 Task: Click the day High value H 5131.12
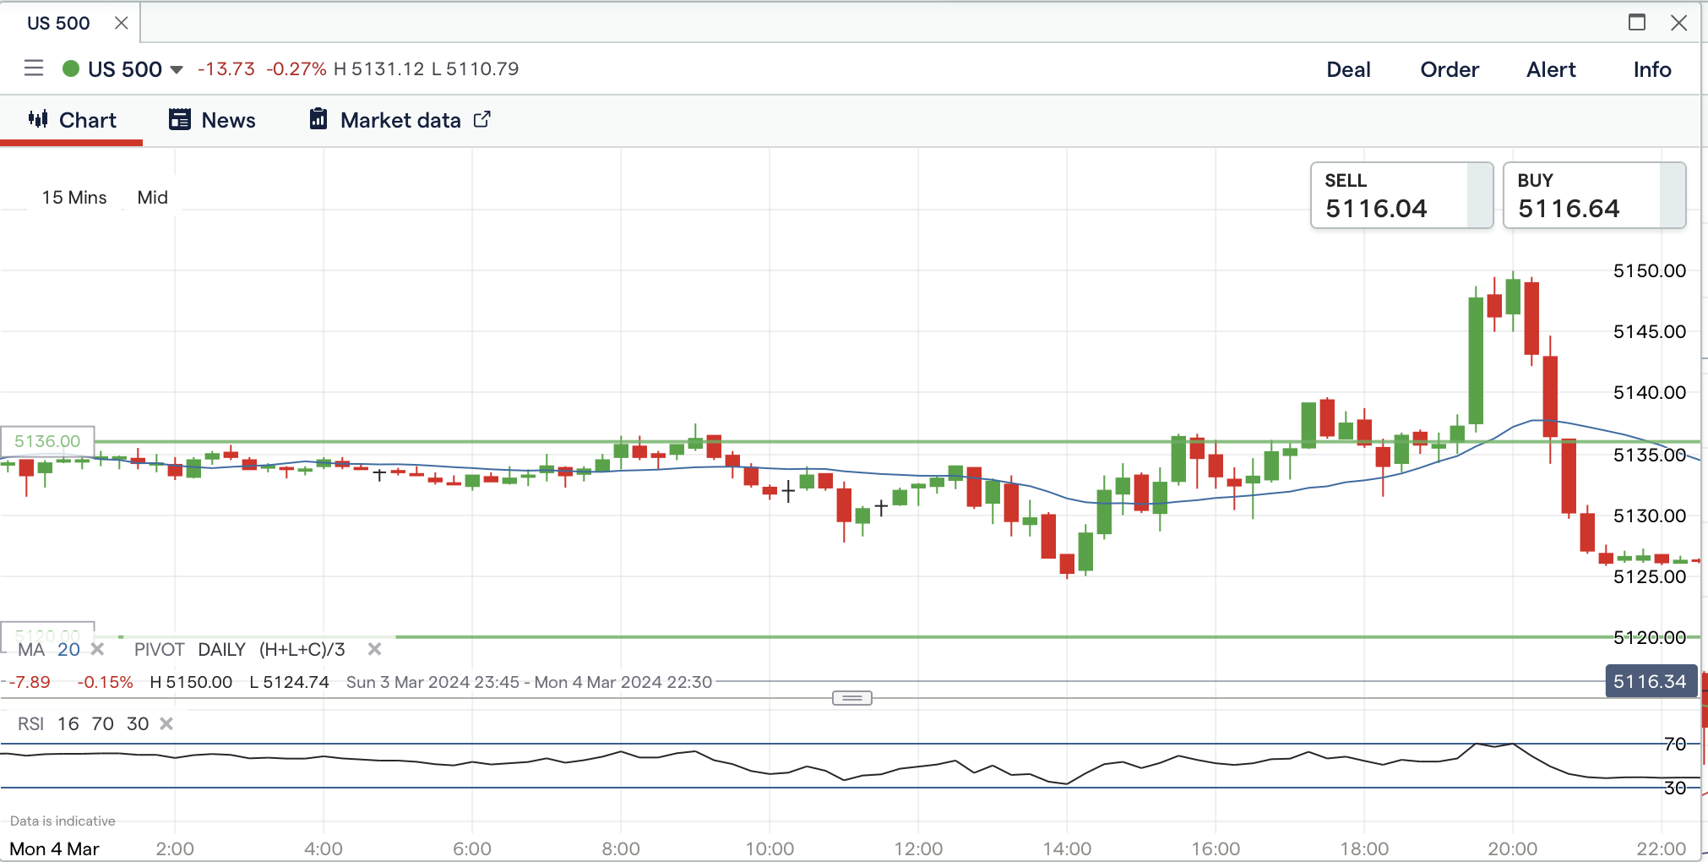(x=379, y=68)
